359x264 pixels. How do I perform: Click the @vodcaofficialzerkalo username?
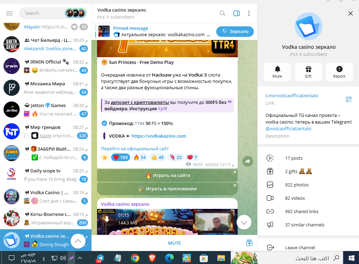coord(288,128)
